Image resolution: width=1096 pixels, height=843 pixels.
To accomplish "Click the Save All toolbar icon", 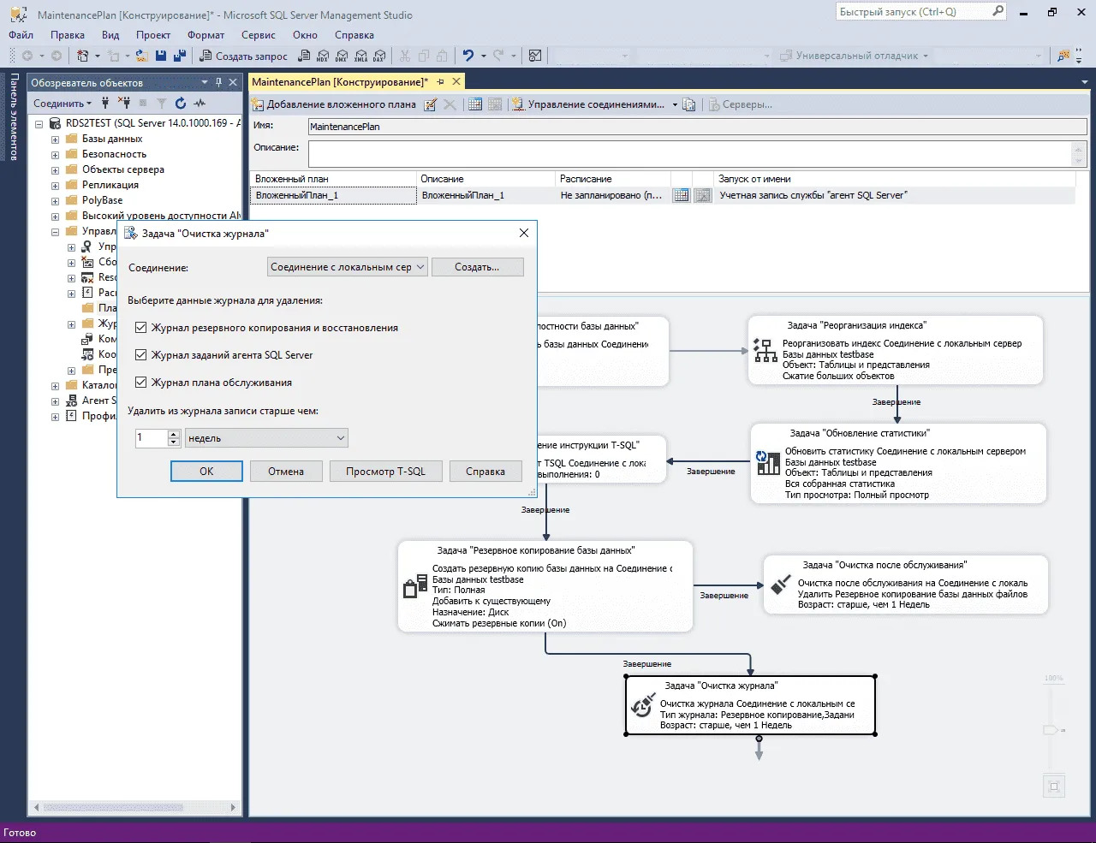I will pyautogui.click(x=180, y=56).
